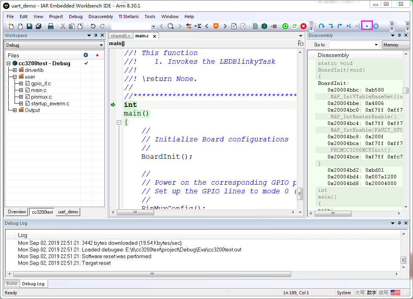Click the Toggle Bookmark orange icon
Viewport: 413px width, 299px height.
pos(216,26)
